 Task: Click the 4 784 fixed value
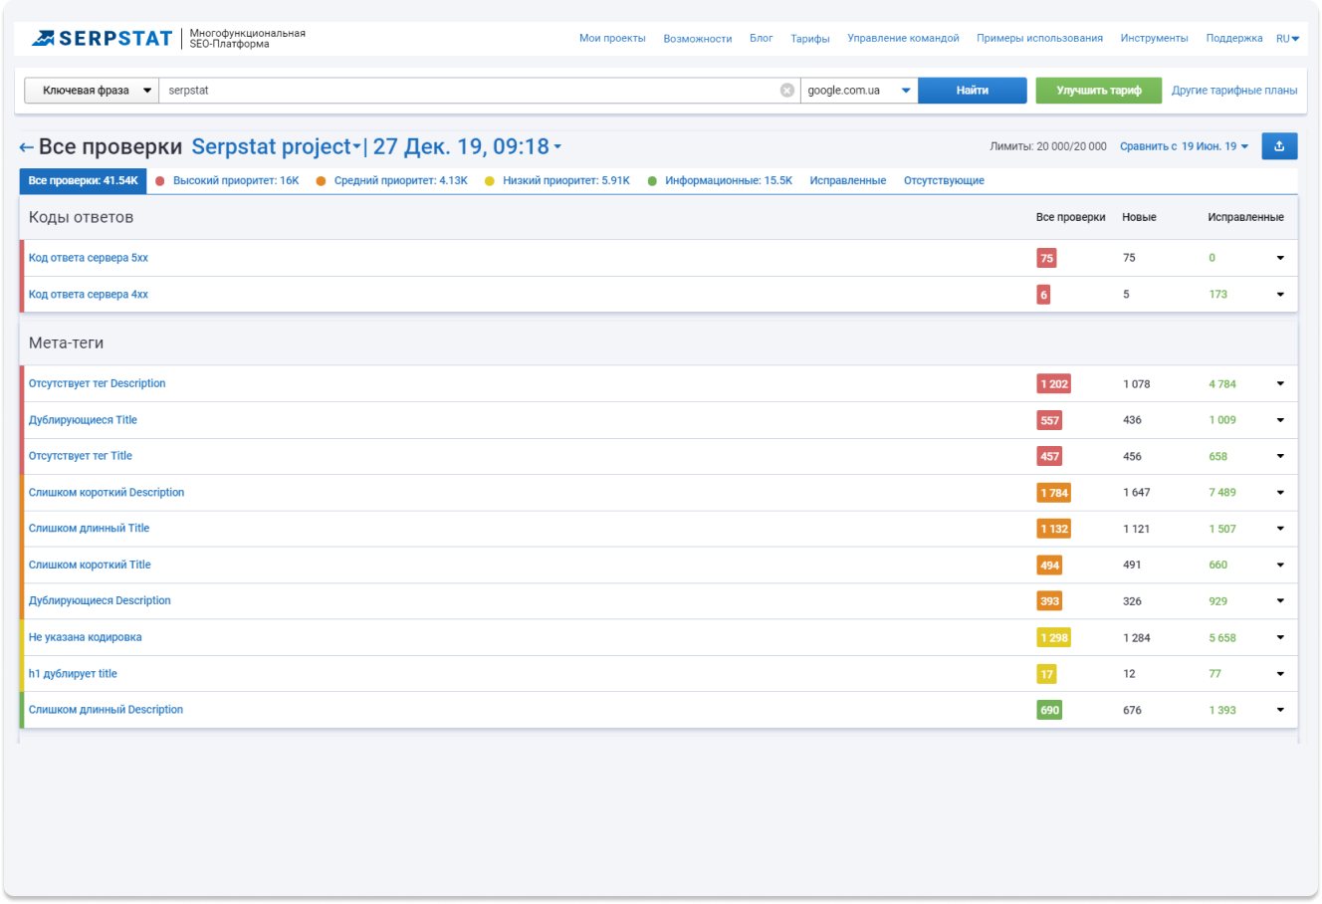[x=1222, y=384]
